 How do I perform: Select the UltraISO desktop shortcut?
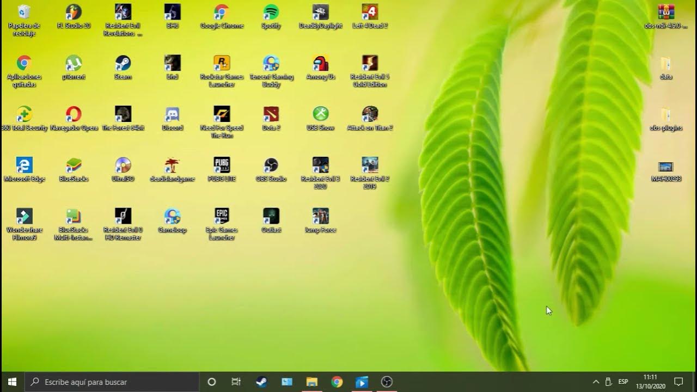(x=123, y=169)
